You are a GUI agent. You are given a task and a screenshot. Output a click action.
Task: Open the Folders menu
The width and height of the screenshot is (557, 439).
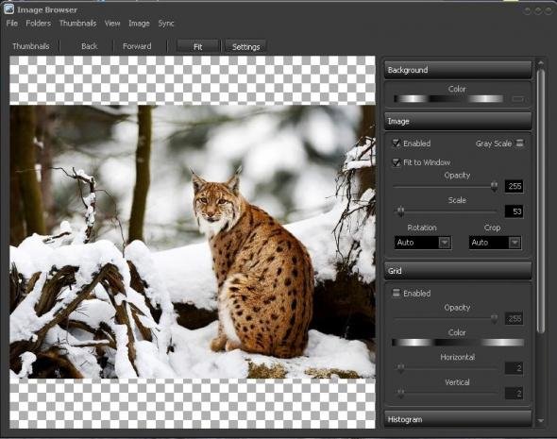coord(39,24)
